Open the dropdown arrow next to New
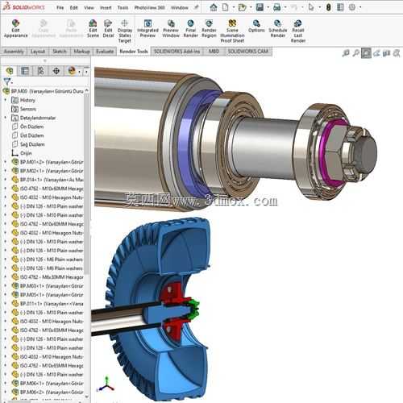The image size is (403, 403). (234, 7)
